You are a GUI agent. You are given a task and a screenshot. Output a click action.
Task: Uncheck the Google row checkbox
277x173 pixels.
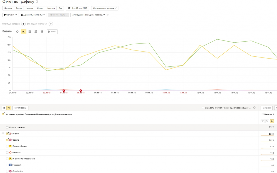pyautogui.click(x=7, y=140)
